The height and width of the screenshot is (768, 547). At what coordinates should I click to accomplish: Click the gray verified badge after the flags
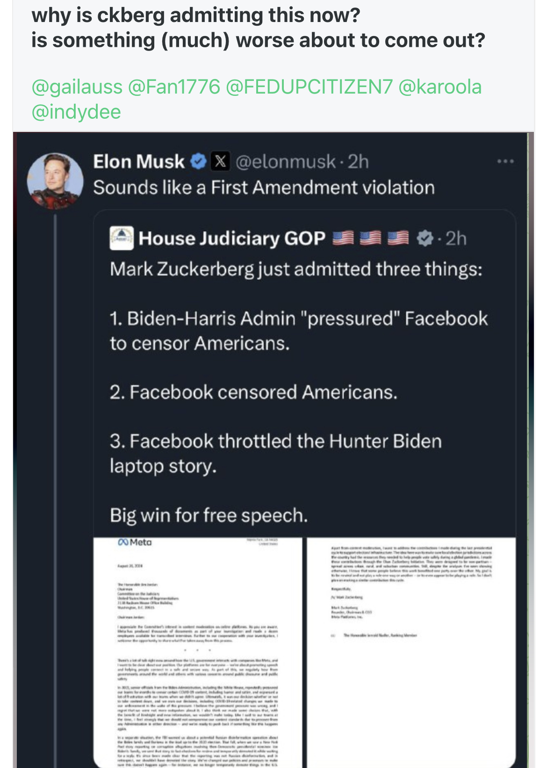click(425, 239)
